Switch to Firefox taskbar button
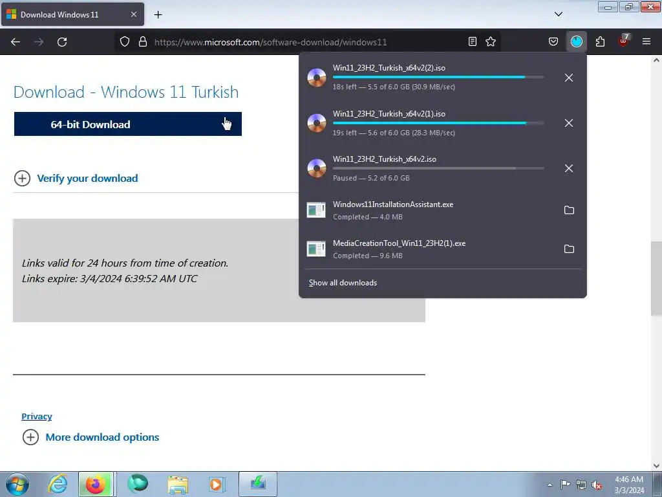Viewport: 662px width, 497px height. [96, 484]
